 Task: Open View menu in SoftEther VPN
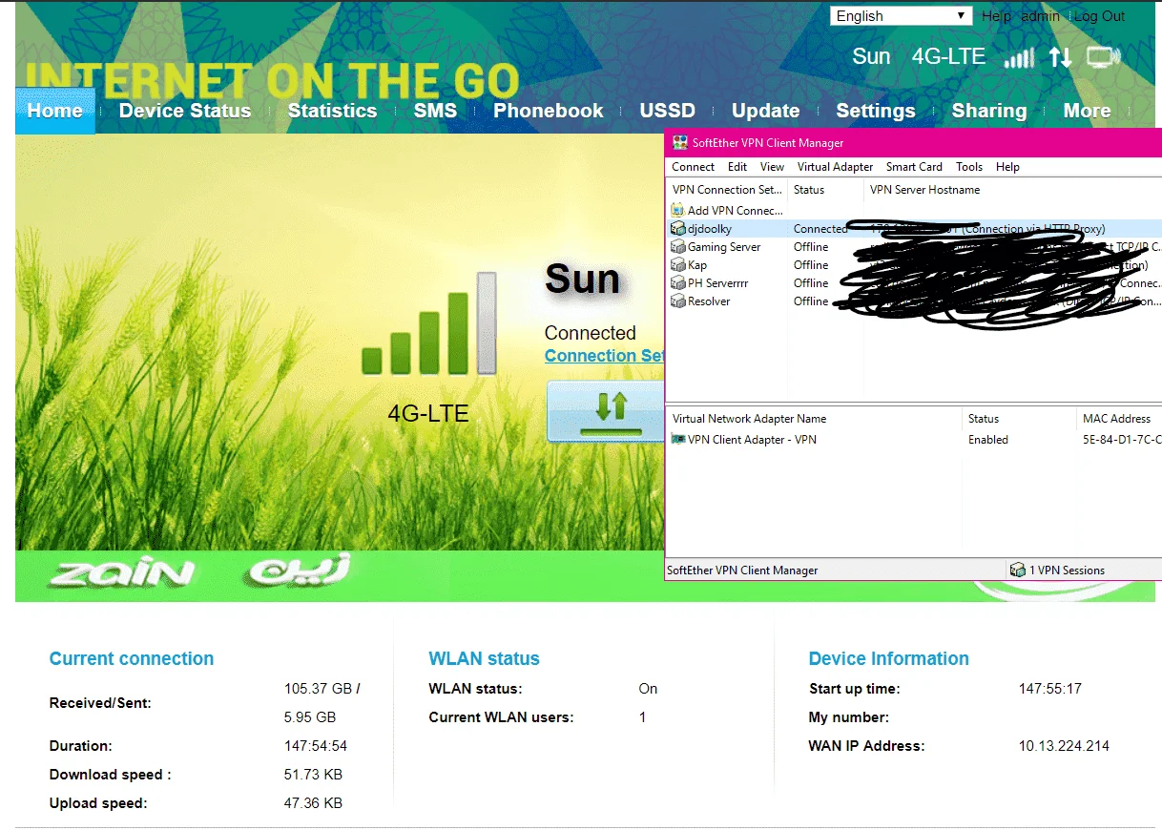click(772, 167)
